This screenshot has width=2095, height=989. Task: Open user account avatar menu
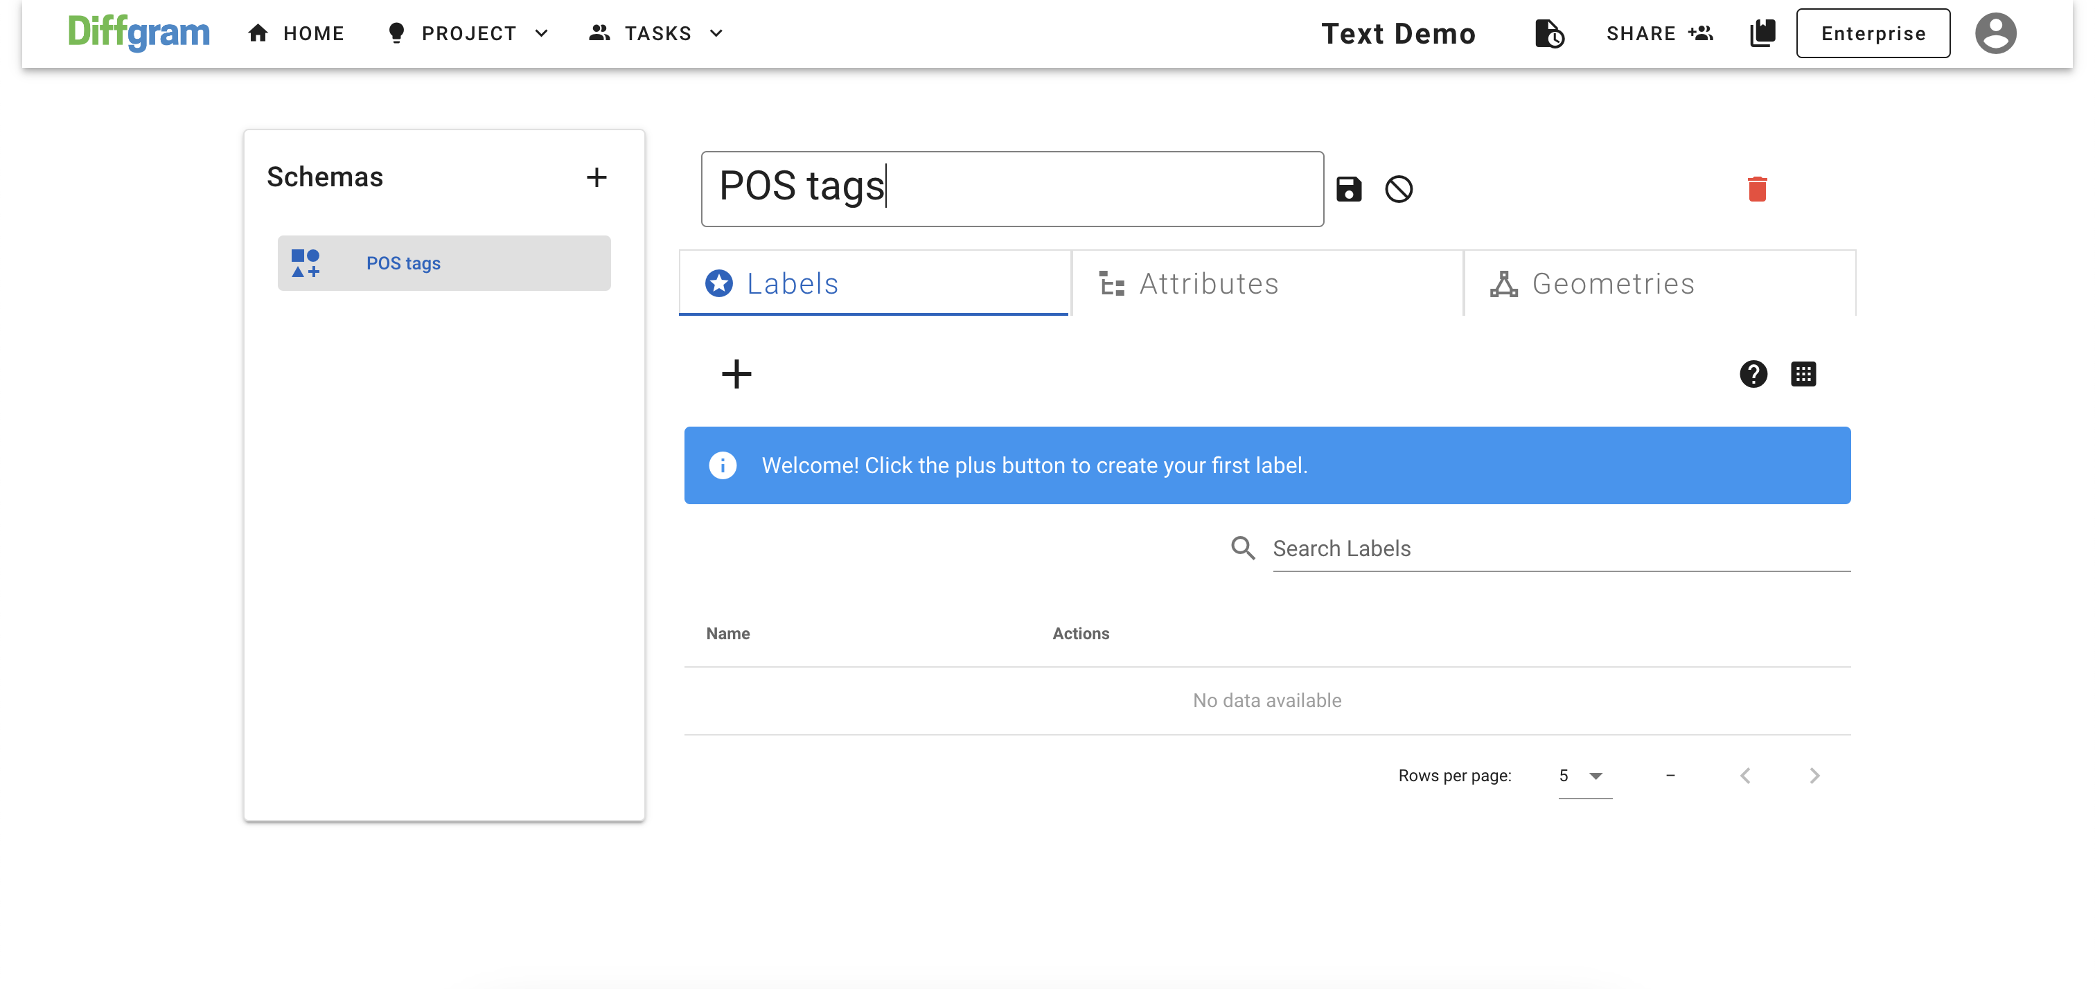[1995, 33]
